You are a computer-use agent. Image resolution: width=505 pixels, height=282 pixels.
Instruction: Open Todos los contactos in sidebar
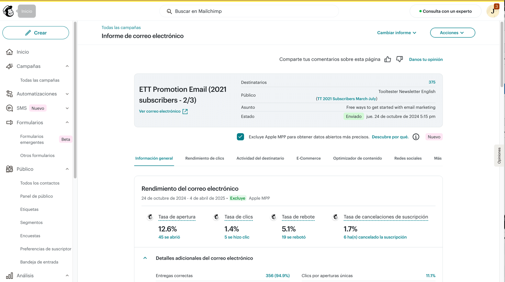(40, 183)
